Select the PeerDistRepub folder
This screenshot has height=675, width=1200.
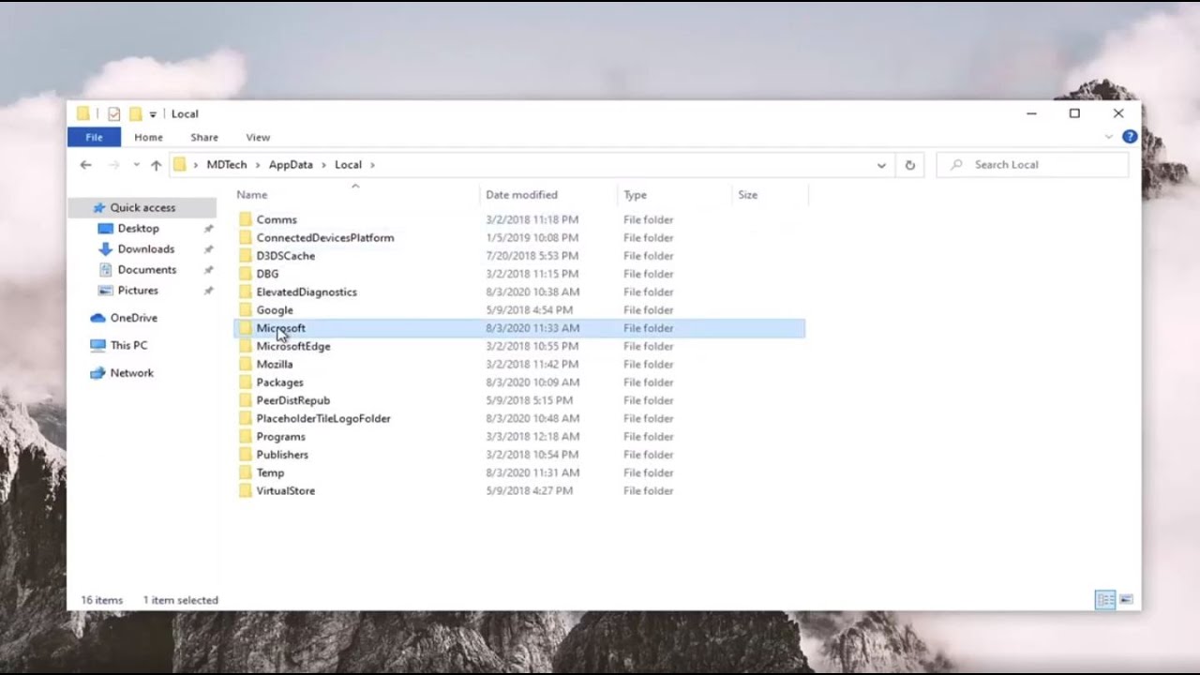293,400
